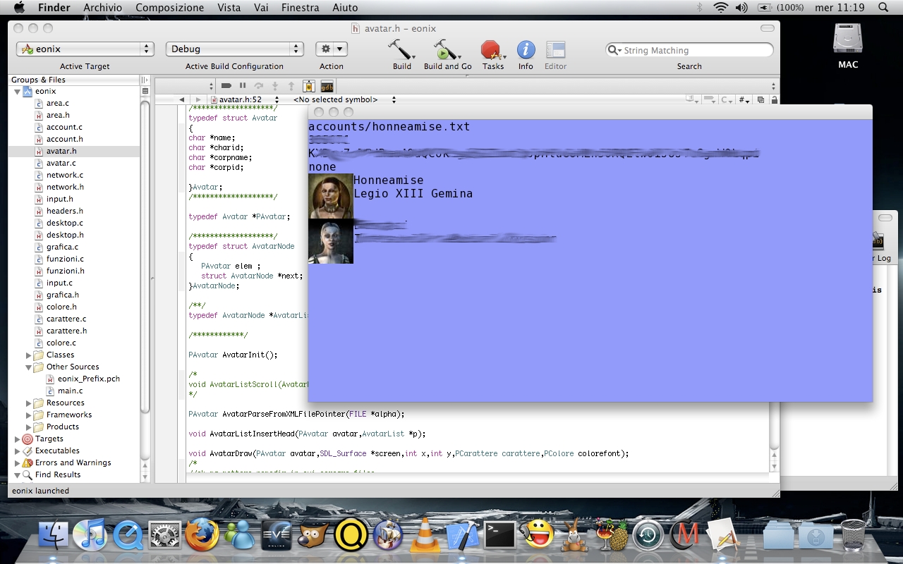
Task: Click the Groups & Files column header
Action: [74, 80]
